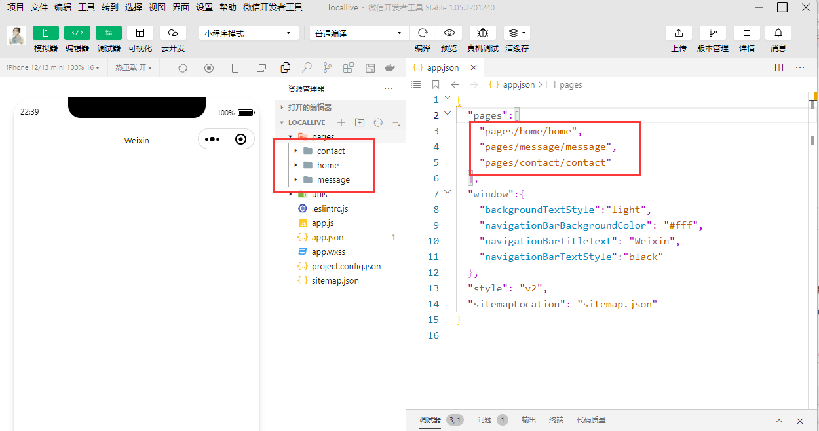
Task: Click the simulator refresh icon
Action: pyautogui.click(x=183, y=68)
